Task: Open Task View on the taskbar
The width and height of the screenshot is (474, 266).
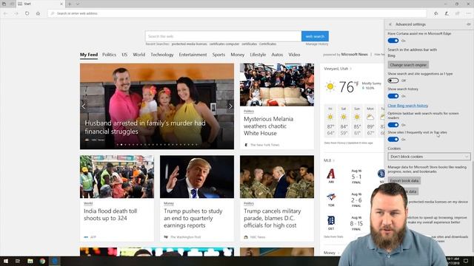Action: [18, 261]
